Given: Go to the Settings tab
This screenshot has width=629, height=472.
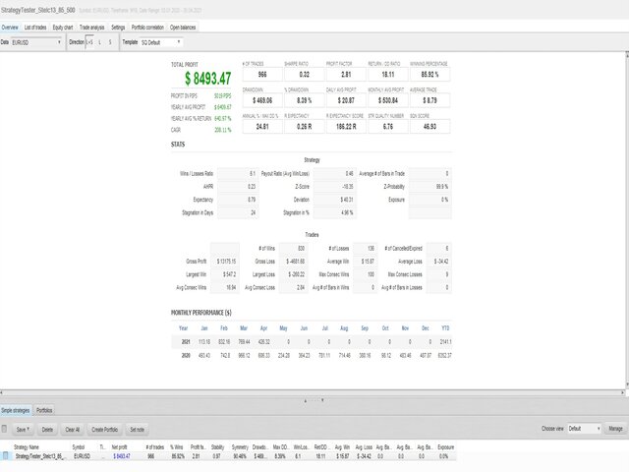Looking at the screenshot, I should coord(118,28).
